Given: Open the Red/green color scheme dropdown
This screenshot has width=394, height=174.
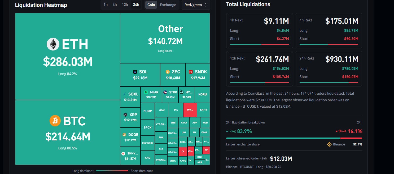Looking at the screenshot, I should click(196, 5).
